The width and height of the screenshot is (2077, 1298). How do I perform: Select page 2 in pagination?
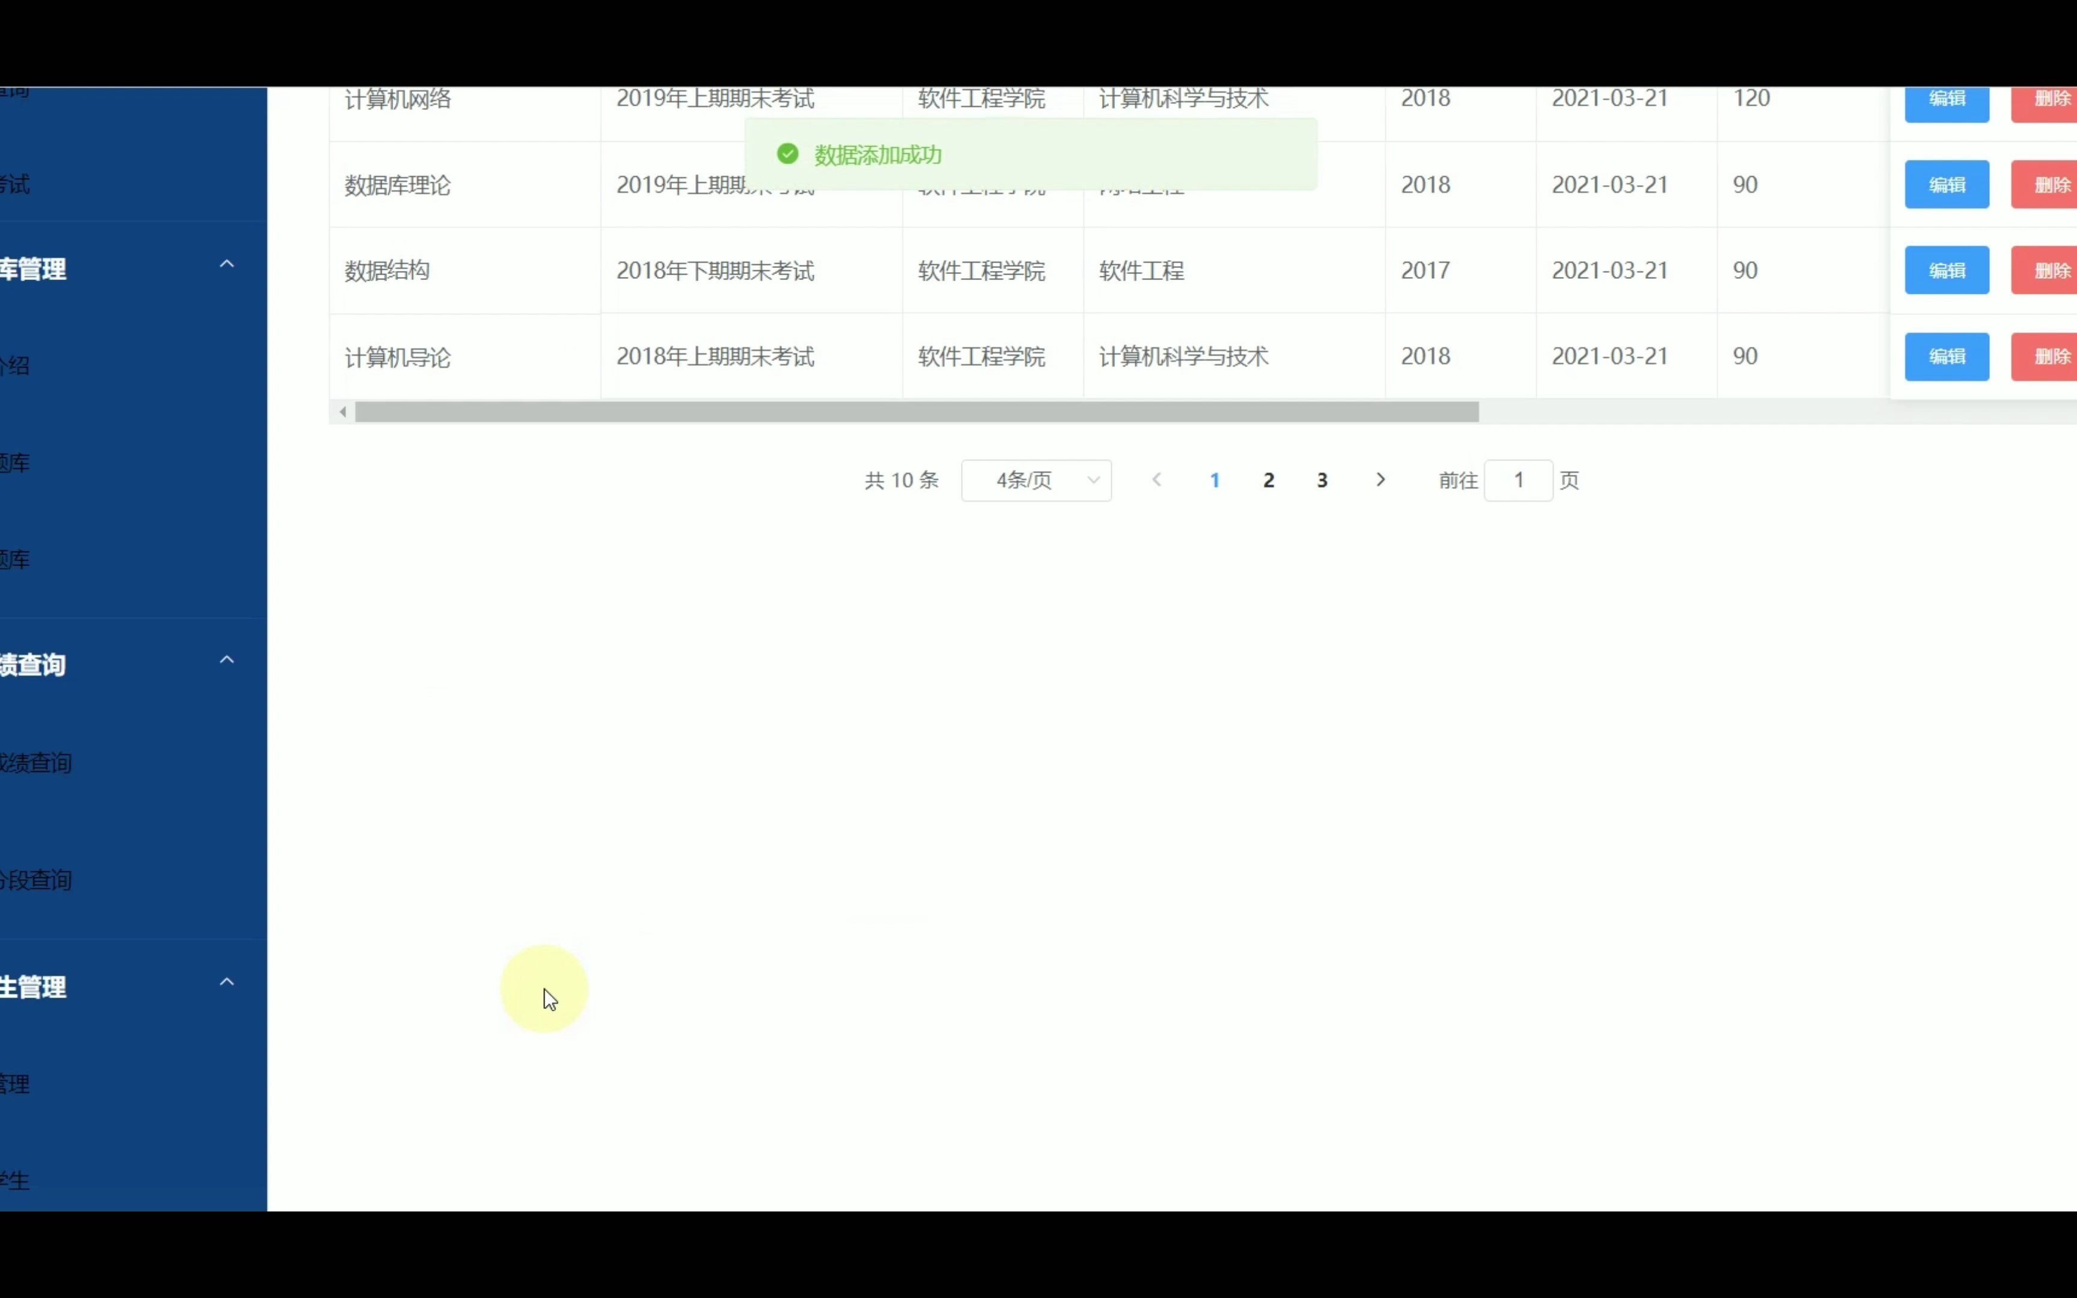pyautogui.click(x=1269, y=481)
